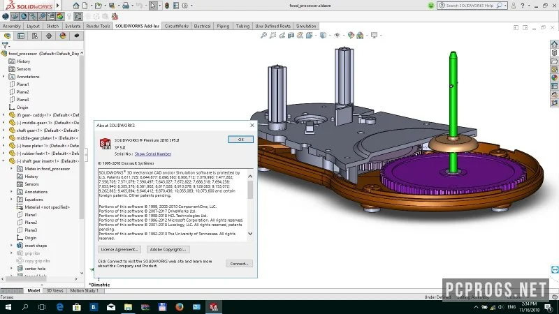Toggle the highlighted dimension add-in icon
The width and height of the screenshot is (559, 314).
point(78,16)
